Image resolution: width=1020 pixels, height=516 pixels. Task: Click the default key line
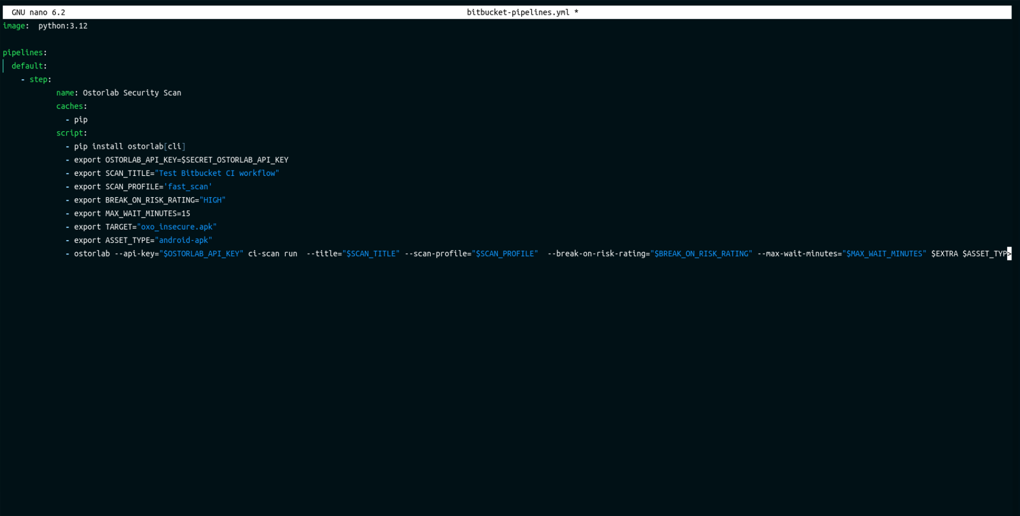pyautogui.click(x=27, y=66)
